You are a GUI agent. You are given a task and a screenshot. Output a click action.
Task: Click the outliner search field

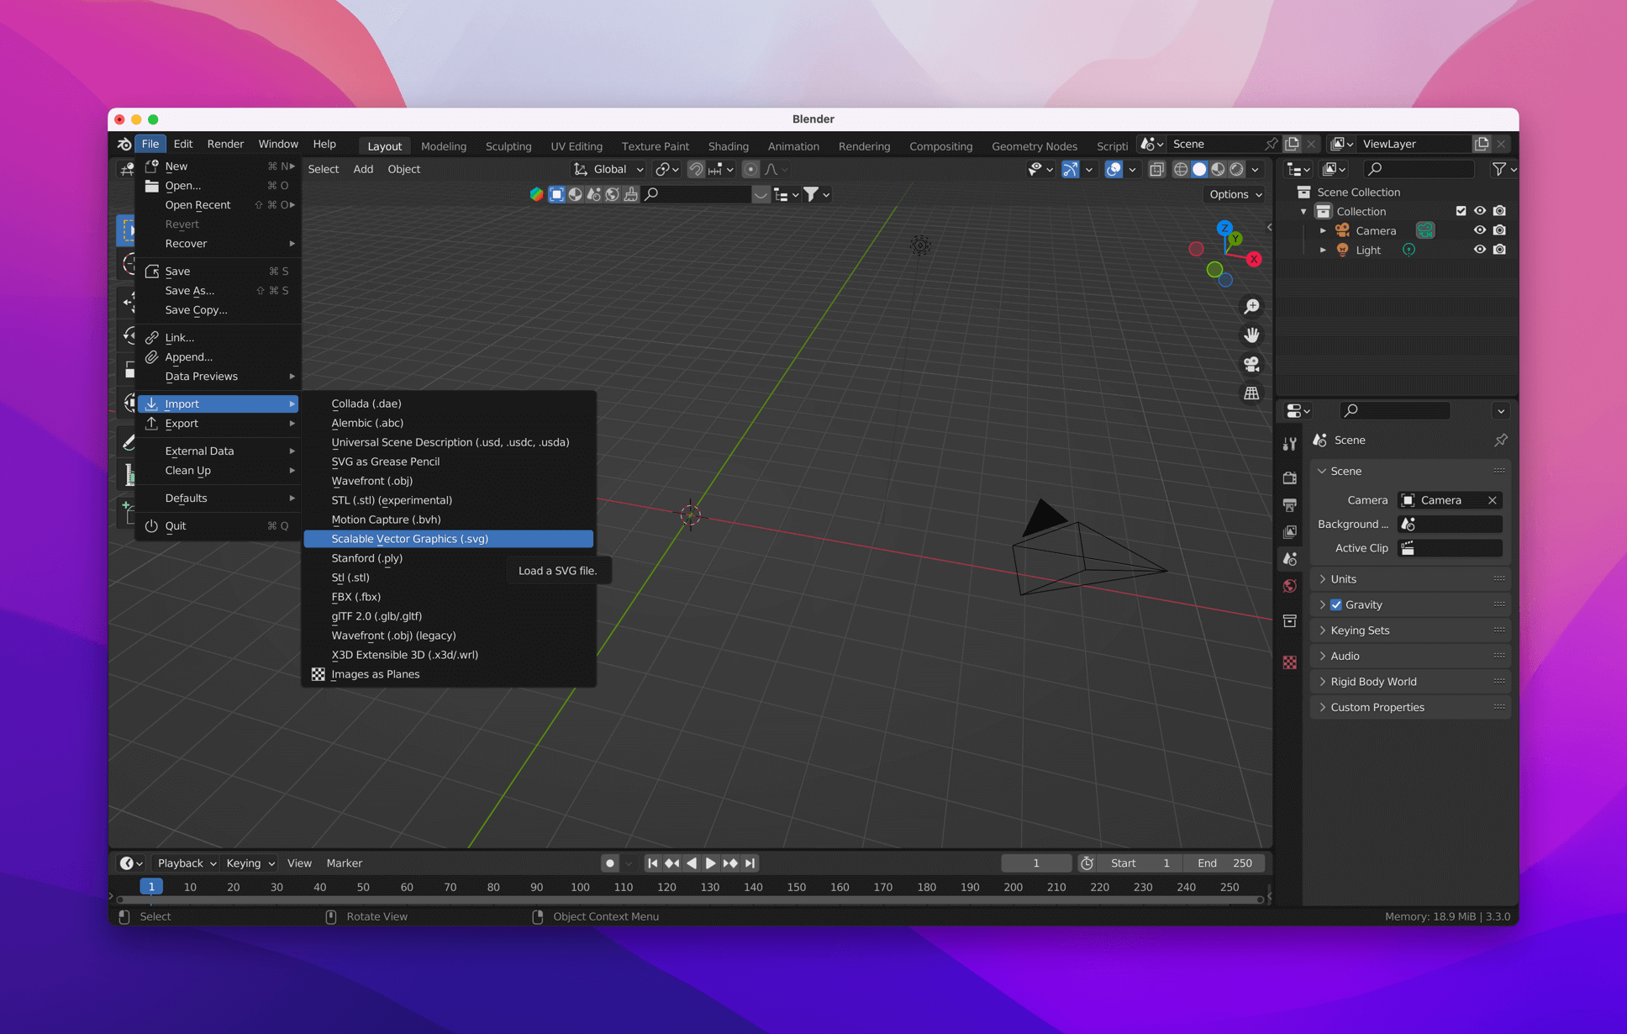coord(1419,169)
